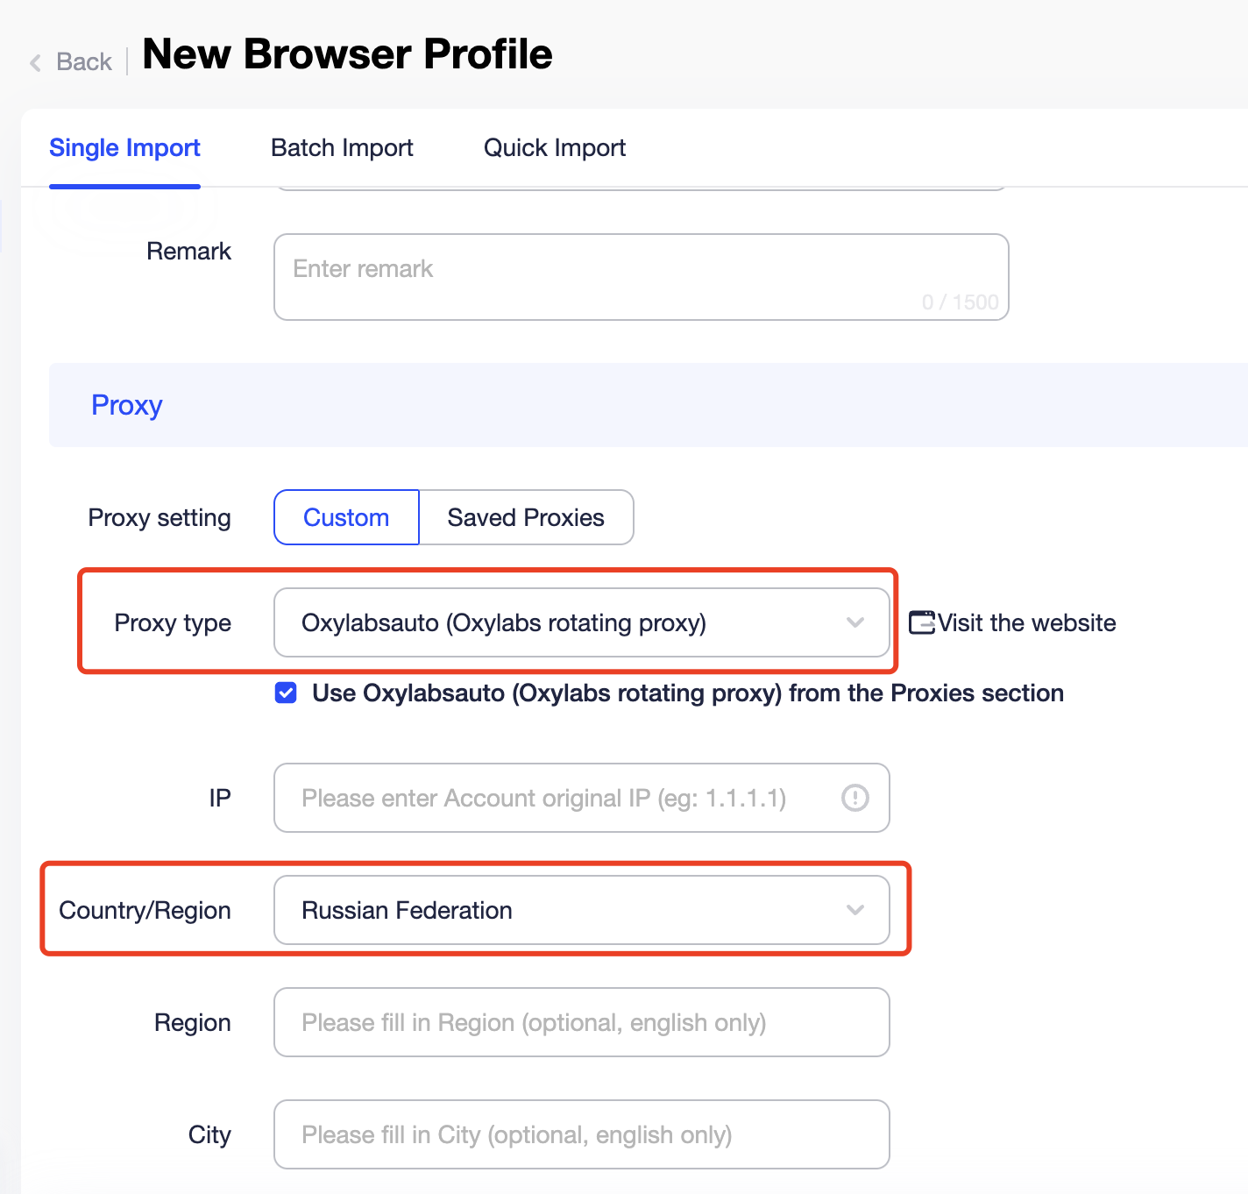Select Custom proxy setting option
This screenshot has height=1194, width=1248.
[x=345, y=517]
